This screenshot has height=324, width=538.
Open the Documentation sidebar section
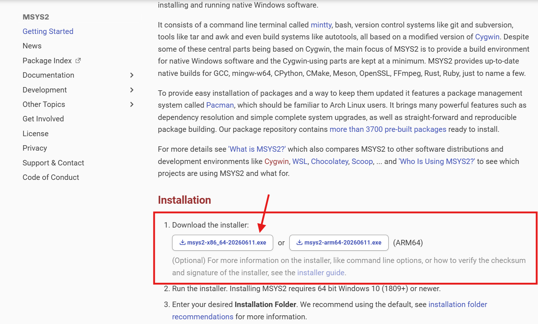(48, 75)
